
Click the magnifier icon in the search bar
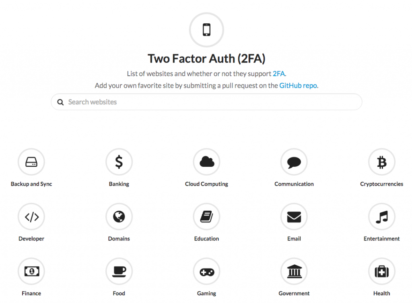60,102
